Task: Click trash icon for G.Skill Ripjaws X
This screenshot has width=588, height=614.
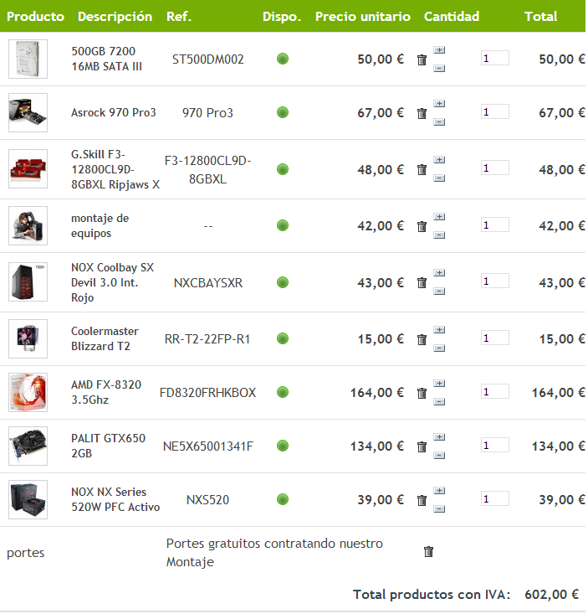Action: coord(422,170)
